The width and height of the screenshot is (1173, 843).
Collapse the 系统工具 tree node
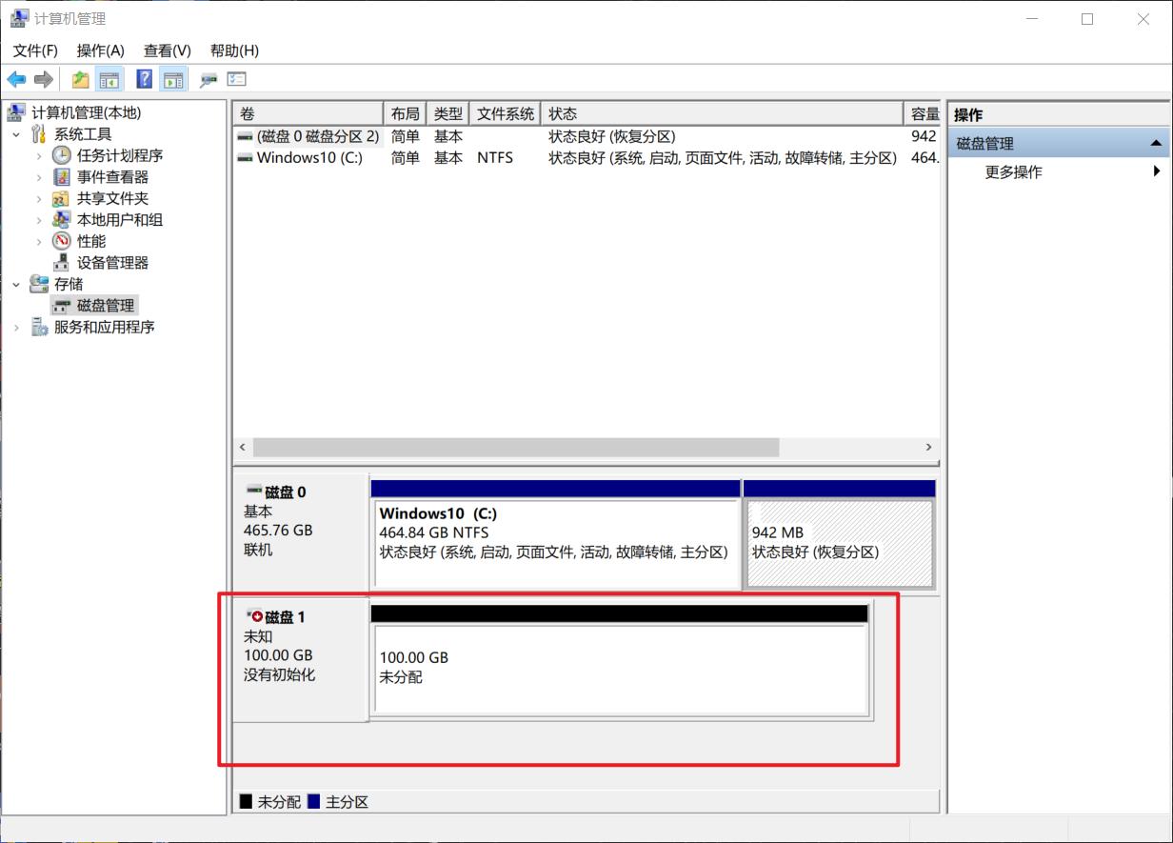tap(16, 134)
